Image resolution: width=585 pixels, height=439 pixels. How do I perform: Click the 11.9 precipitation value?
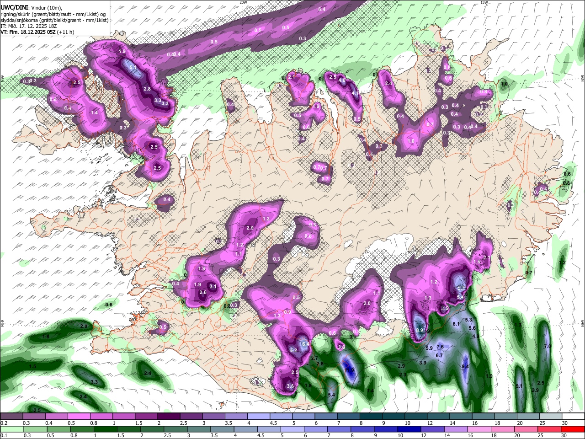click(350, 370)
